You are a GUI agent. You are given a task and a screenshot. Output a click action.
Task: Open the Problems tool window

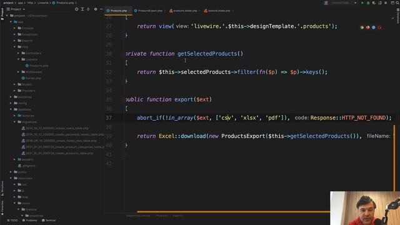click(x=29, y=221)
